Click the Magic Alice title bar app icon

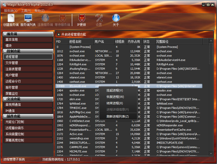[4, 5]
